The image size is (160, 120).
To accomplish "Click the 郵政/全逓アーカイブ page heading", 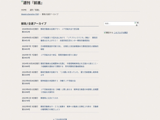I will click(34, 24).
